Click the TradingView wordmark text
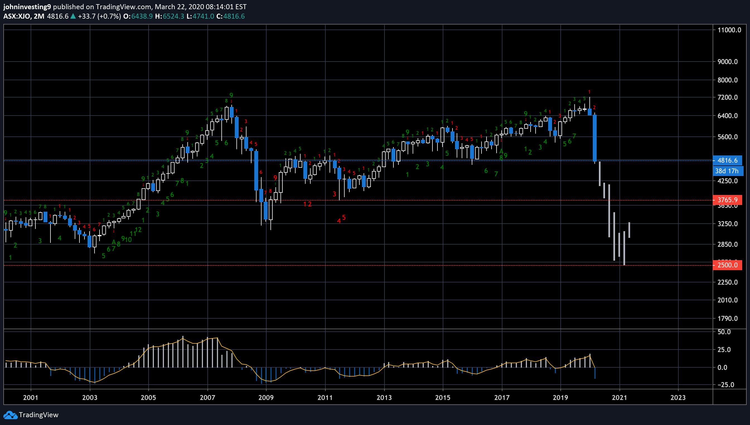This screenshot has width=750, height=425. [x=38, y=415]
